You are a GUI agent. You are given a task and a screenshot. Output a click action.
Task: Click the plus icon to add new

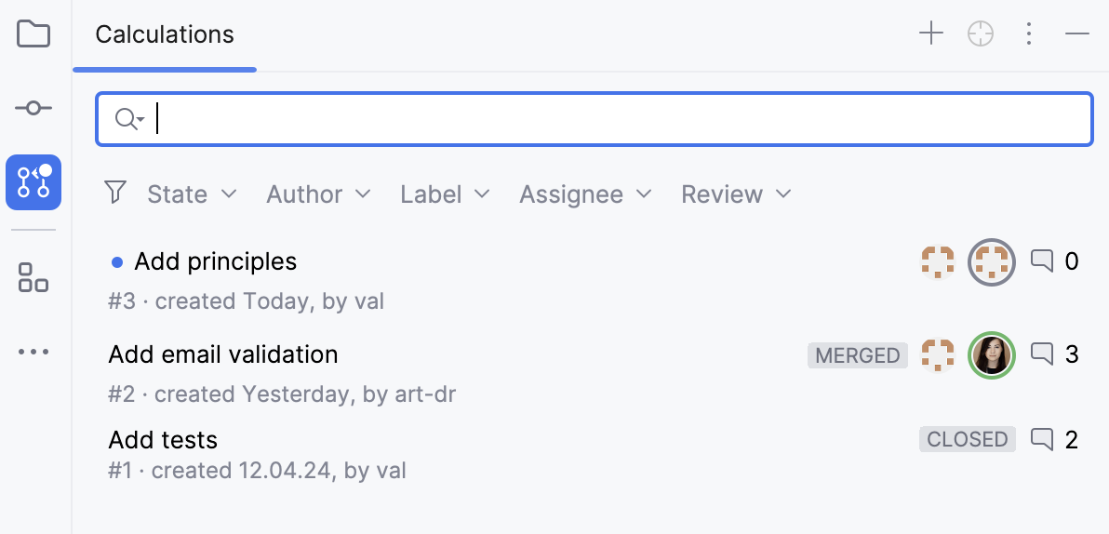930,34
